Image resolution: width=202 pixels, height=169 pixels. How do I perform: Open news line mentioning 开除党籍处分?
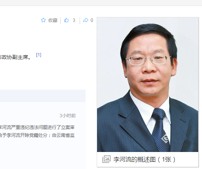click(x=37, y=135)
